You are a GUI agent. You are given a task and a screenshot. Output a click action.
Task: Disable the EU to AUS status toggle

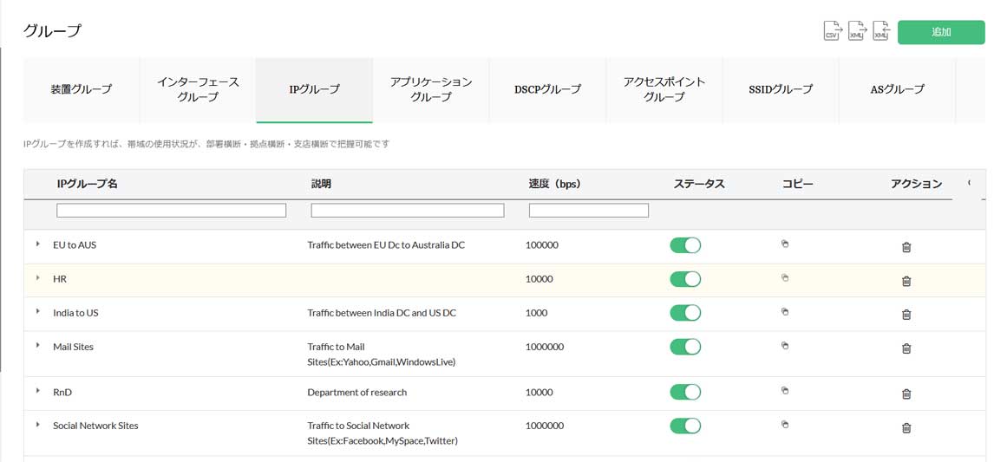pos(685,245)
